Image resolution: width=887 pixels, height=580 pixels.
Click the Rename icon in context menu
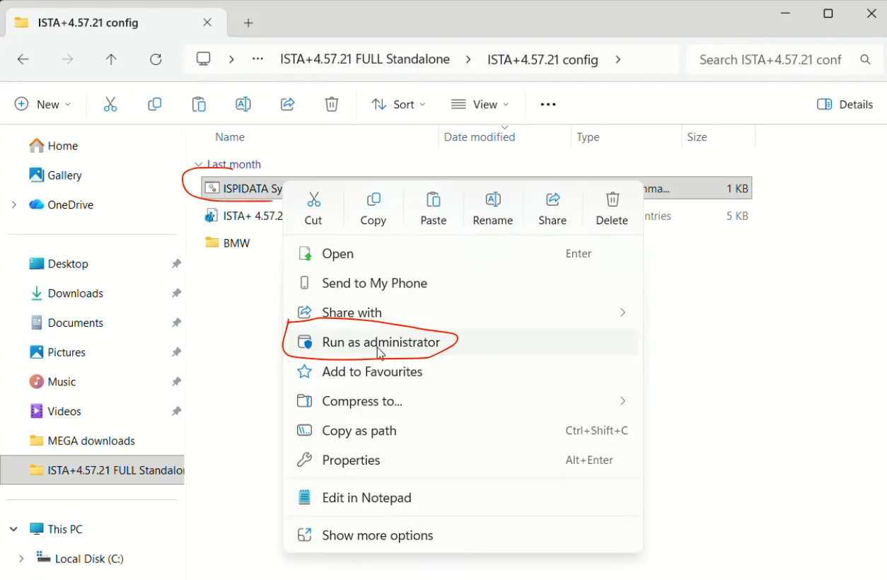tap(493, 199)
